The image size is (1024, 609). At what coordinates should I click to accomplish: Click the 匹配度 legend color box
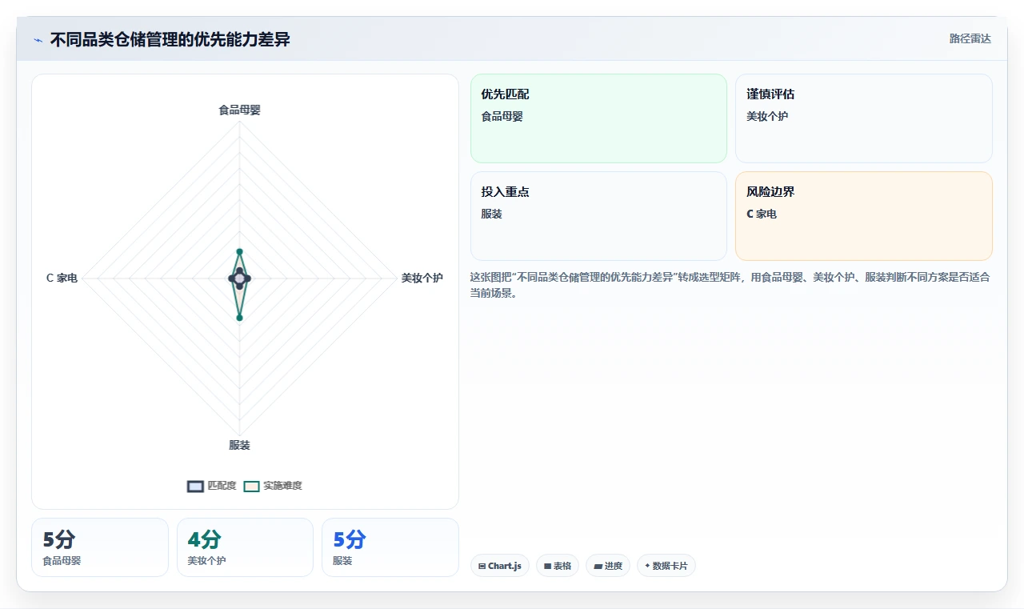[x=195, y=486]
